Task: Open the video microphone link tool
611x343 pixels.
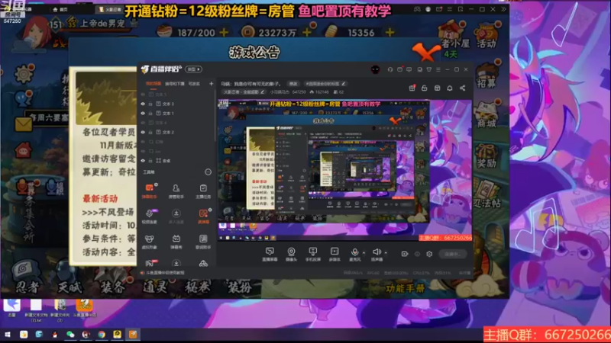Action: pyautogui.click(x=149, y=216)
